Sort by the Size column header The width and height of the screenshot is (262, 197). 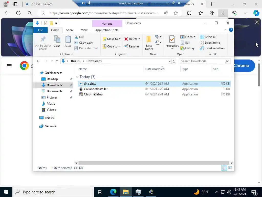[215, 69]
